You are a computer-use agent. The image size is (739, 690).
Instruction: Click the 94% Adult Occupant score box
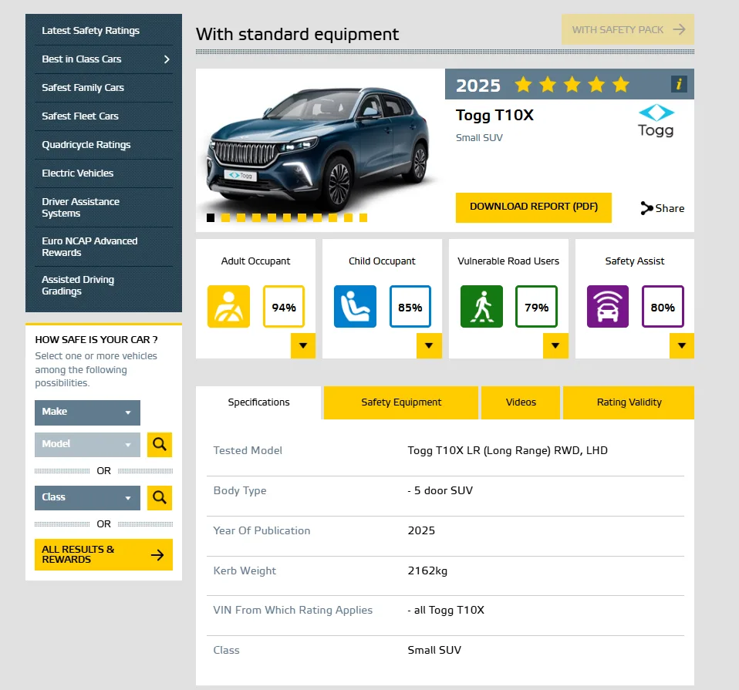point(284,307)
